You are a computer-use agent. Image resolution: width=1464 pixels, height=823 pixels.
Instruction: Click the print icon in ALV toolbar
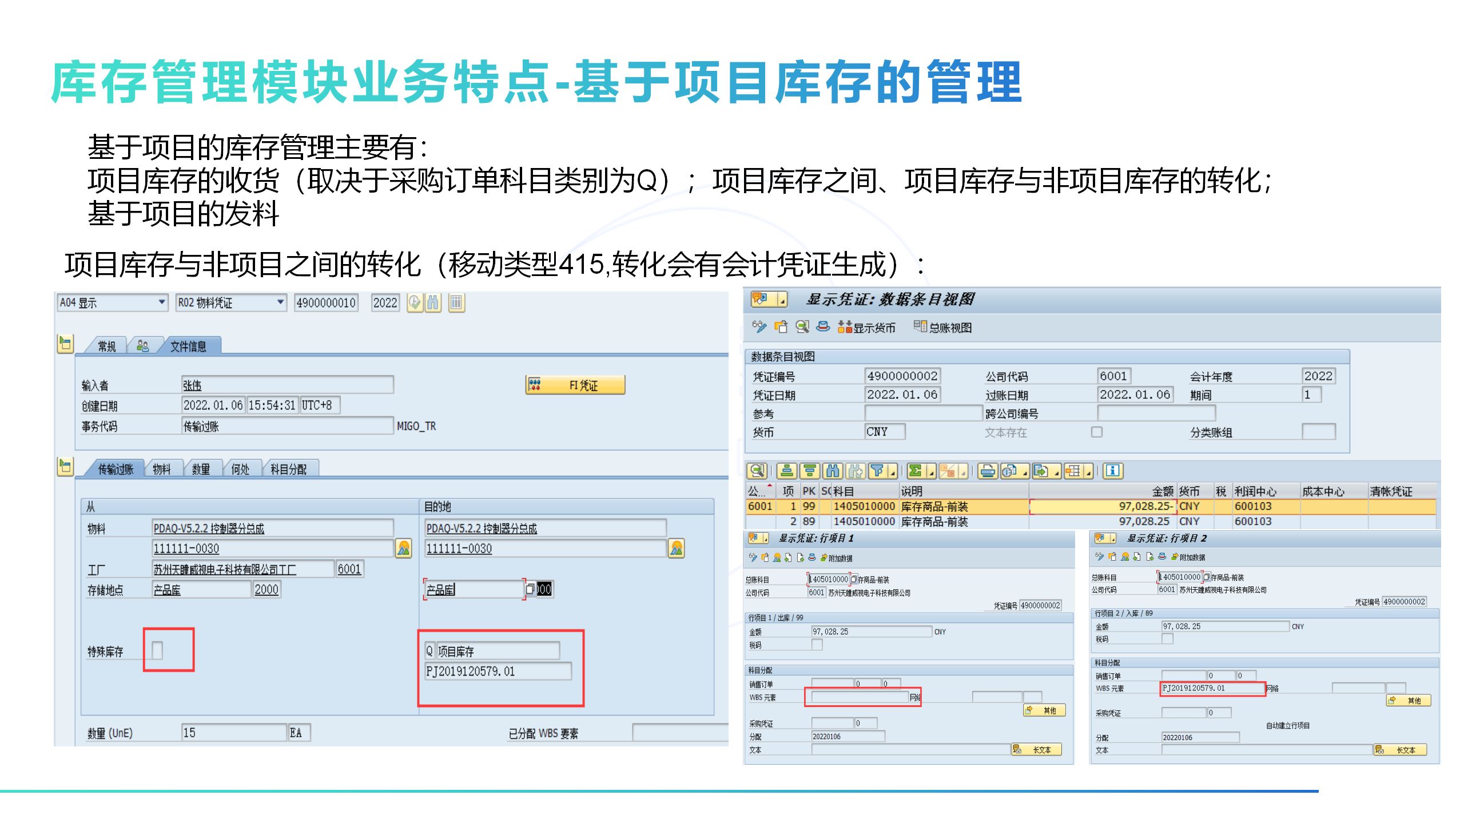[x=987, y=471]
